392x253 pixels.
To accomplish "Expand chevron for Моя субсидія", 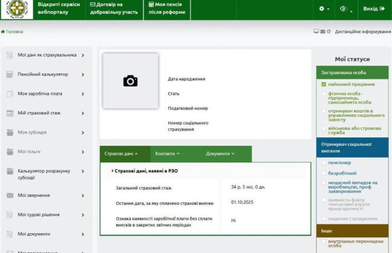I will pos(83,133).
